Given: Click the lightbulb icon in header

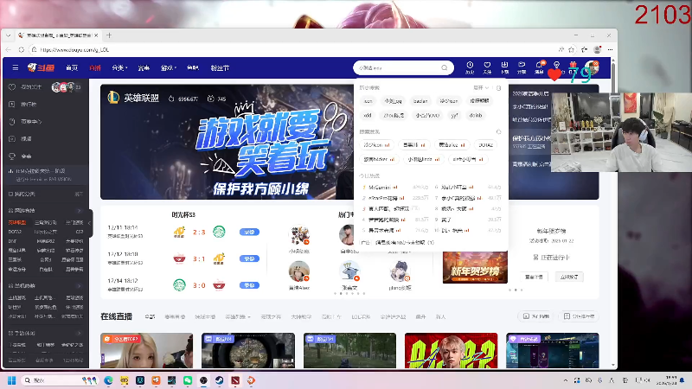Looking at the screenshot, I should [556, 66].
